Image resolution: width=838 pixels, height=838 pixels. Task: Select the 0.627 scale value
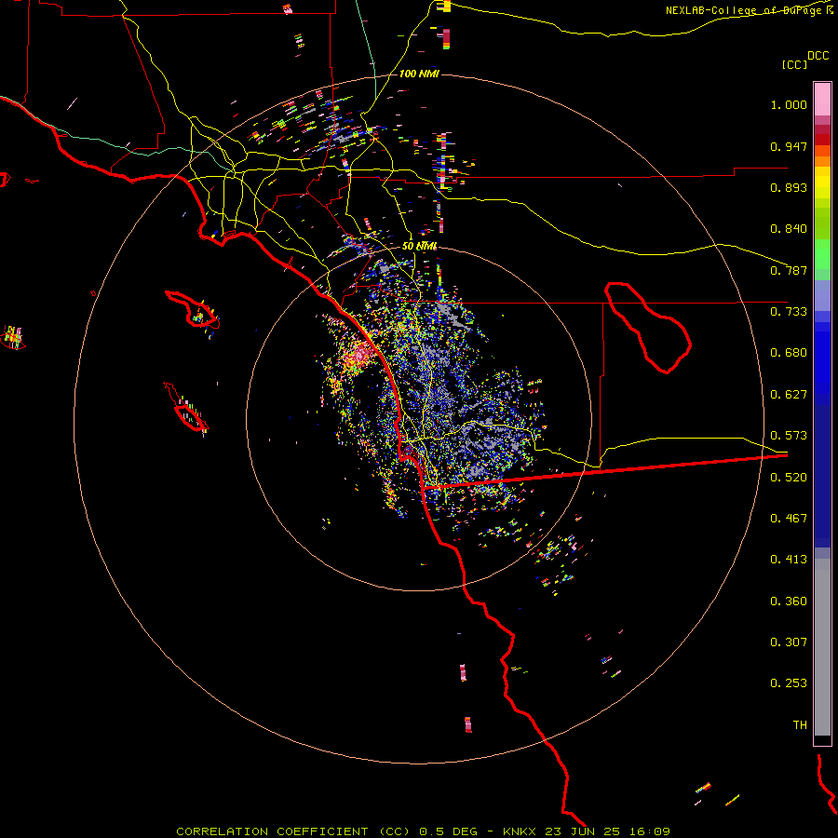coord(789,395)
